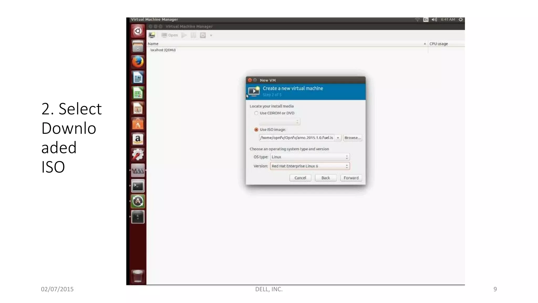Click the Open toolbar button
This screenshot has width=538, height=303.
pyautogui.click(x=170, y=35)
